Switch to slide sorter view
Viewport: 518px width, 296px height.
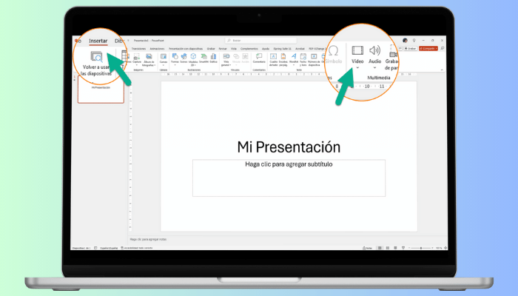(x=388, y=248)
